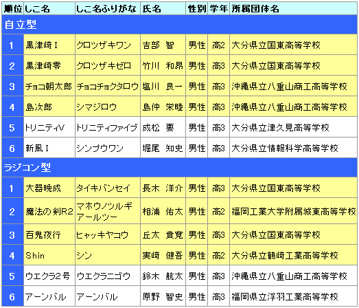Viewport: 359px width, 308px height.
Task: Click the school in the 鈴木 航太 row
Action: pyautogui.click(x=289, y=276)
